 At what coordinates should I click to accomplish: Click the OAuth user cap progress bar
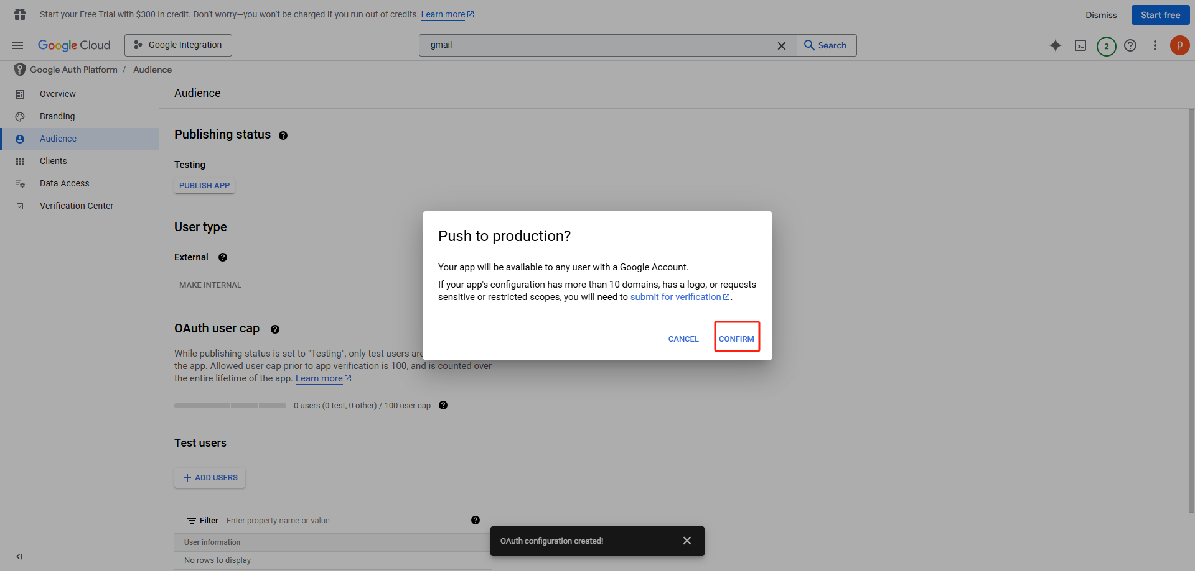pos(230,406)
